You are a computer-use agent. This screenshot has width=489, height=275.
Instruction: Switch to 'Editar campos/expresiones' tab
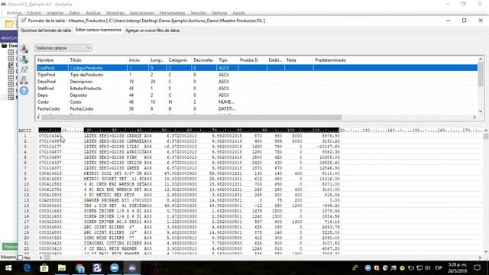(x=99, y=30)
